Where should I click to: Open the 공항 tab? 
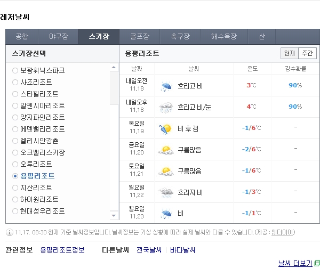(x=22, y=37)
